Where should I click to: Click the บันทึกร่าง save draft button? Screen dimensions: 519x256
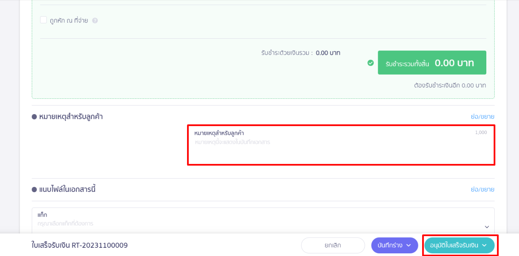tap(390, 245)
